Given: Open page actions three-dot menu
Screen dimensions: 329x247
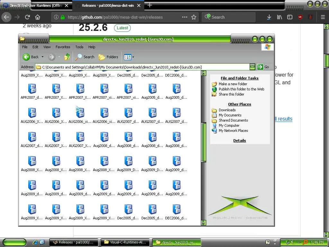Looking at the screenshot, I should (x=185, y=17).
